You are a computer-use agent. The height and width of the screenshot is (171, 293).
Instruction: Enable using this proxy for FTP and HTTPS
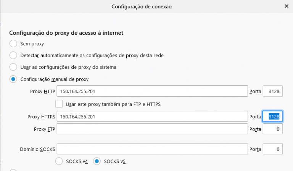(59, 104)
